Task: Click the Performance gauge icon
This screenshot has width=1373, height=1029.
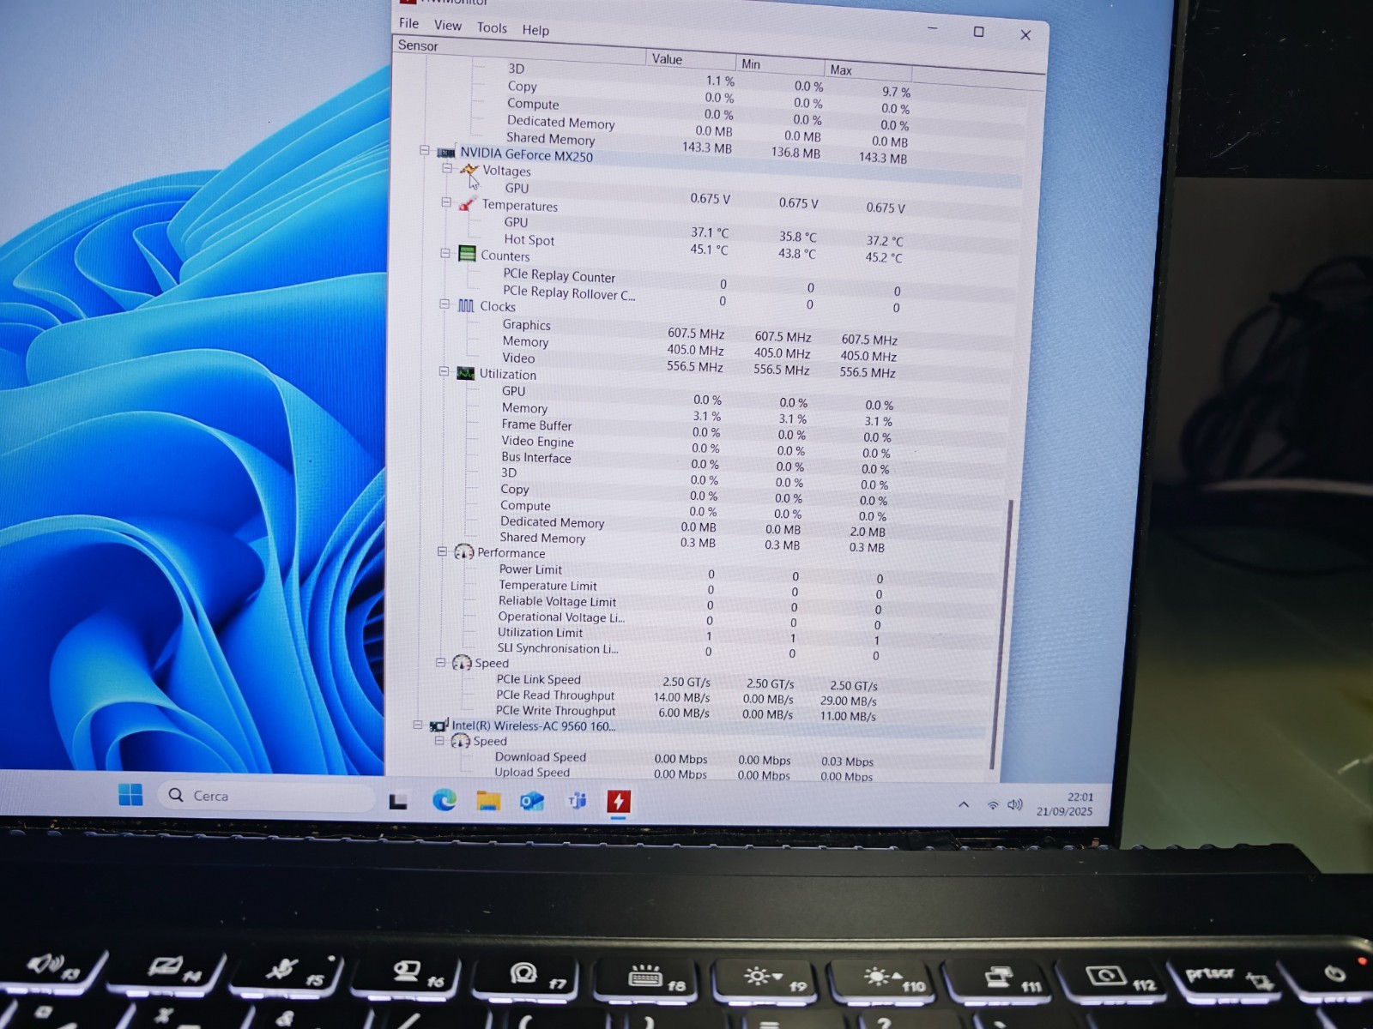Action: point(463,551)
